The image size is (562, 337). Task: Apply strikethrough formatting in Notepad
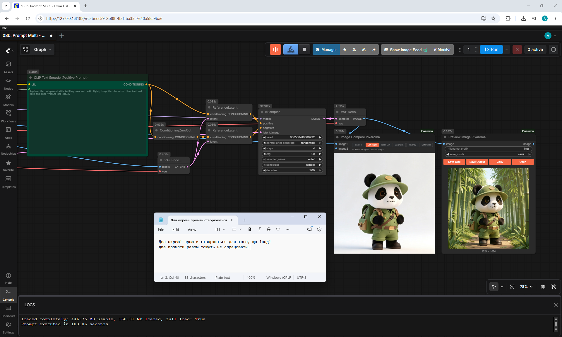(x=269, y=229)
